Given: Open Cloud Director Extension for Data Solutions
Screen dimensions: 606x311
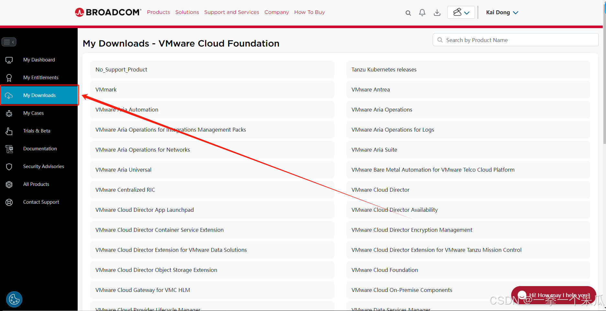Looking at the screenshot, I should click(x=212, y=250).
